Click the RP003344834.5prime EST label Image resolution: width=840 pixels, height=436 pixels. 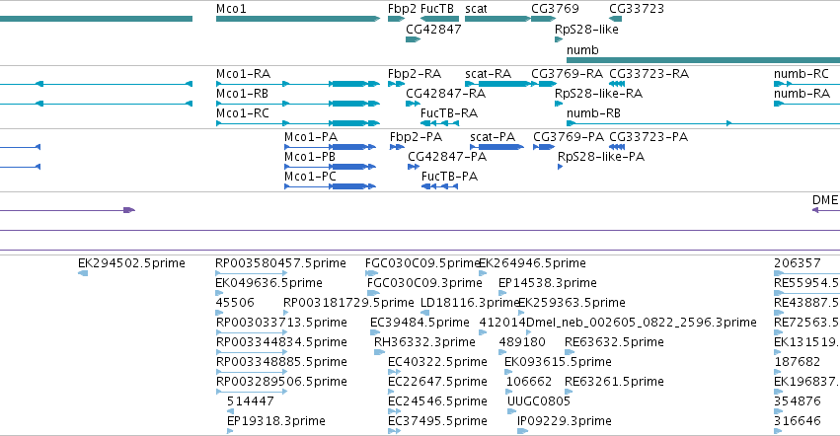point(281,342)
